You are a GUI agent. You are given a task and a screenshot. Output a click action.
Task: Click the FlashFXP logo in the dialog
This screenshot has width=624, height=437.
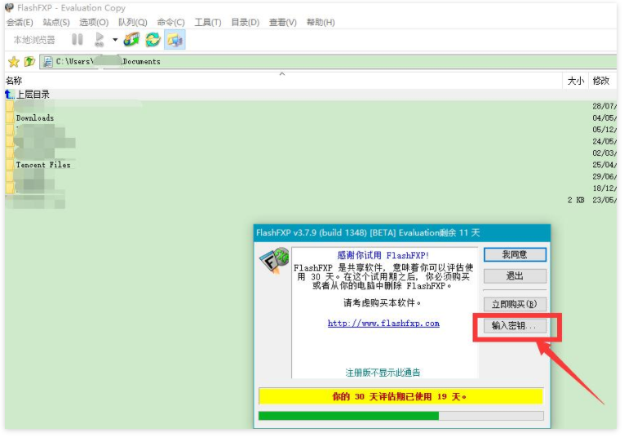(x=275, y=260)
